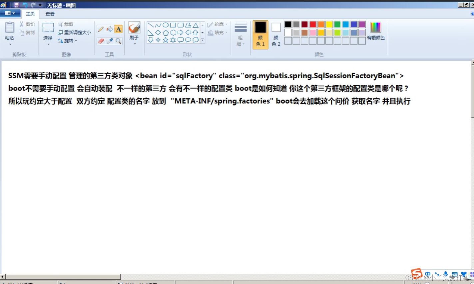Screen dimensions: 474x284
Task: Click the Paste (粘贴) clipboard icon
Action: click(10, 28)
